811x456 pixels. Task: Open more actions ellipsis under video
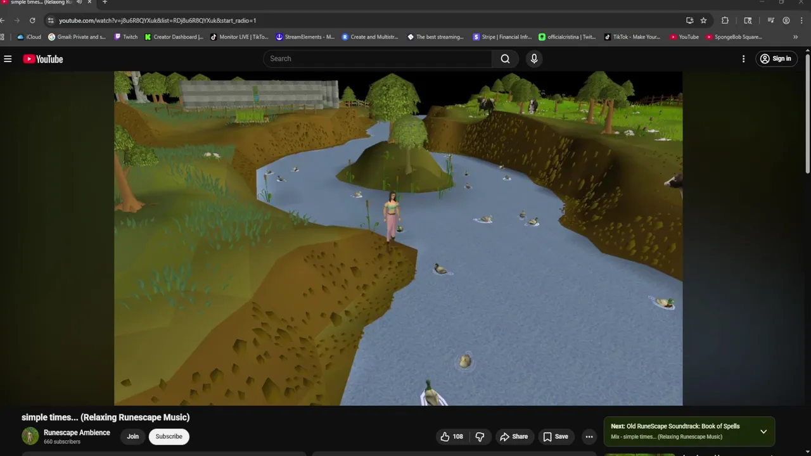[589, 436]
